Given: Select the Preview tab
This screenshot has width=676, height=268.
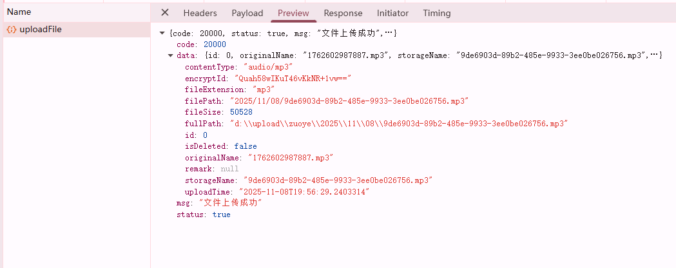Looking at the screenshot, I should (x=293, y=13).
